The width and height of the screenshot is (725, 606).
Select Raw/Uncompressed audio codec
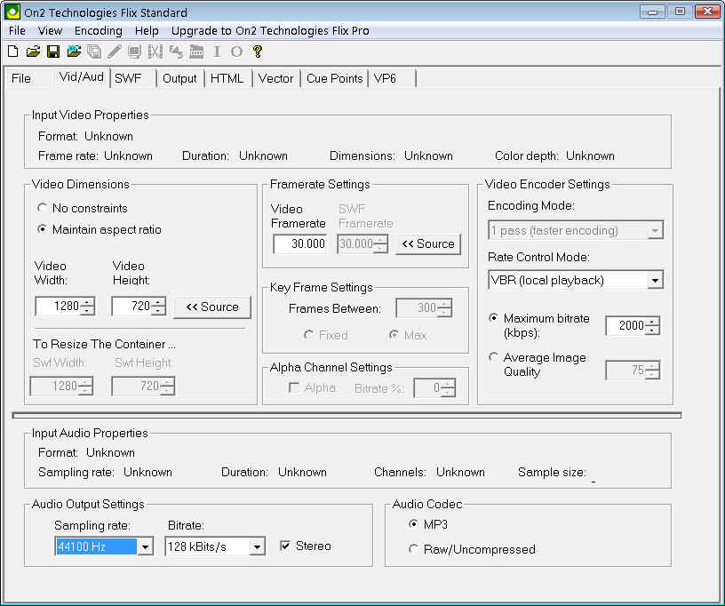tap(414, 549)
